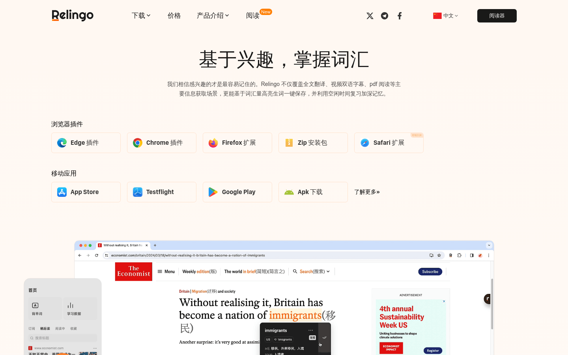Screen dimensions: 568x355
Task: Open the Relingo logo home link
Action: tap(73, 15)
